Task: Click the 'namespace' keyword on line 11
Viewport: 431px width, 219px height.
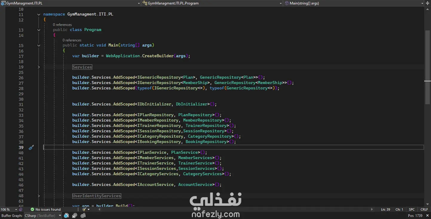Action: 54,14
